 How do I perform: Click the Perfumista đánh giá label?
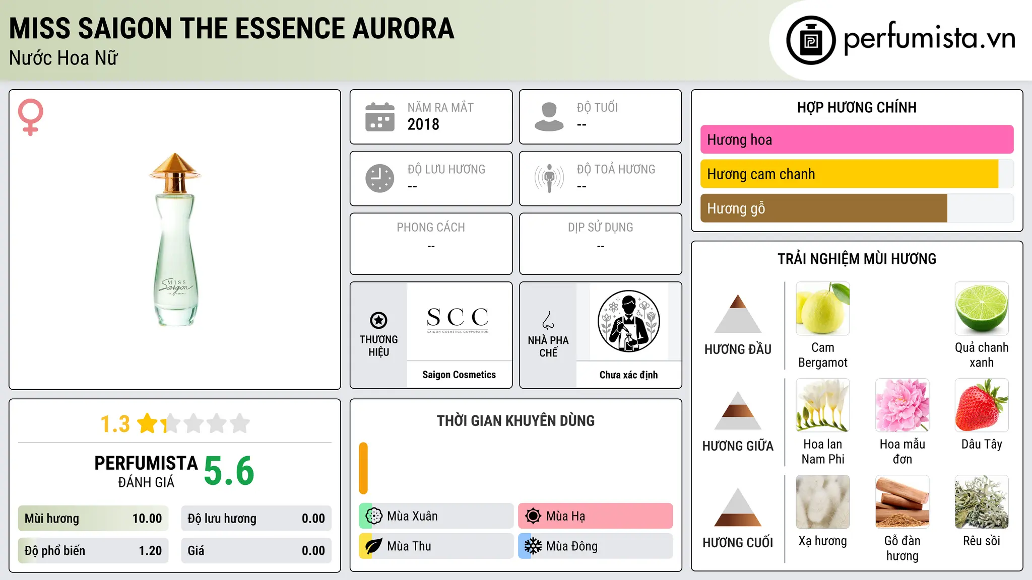pos(146,472)
